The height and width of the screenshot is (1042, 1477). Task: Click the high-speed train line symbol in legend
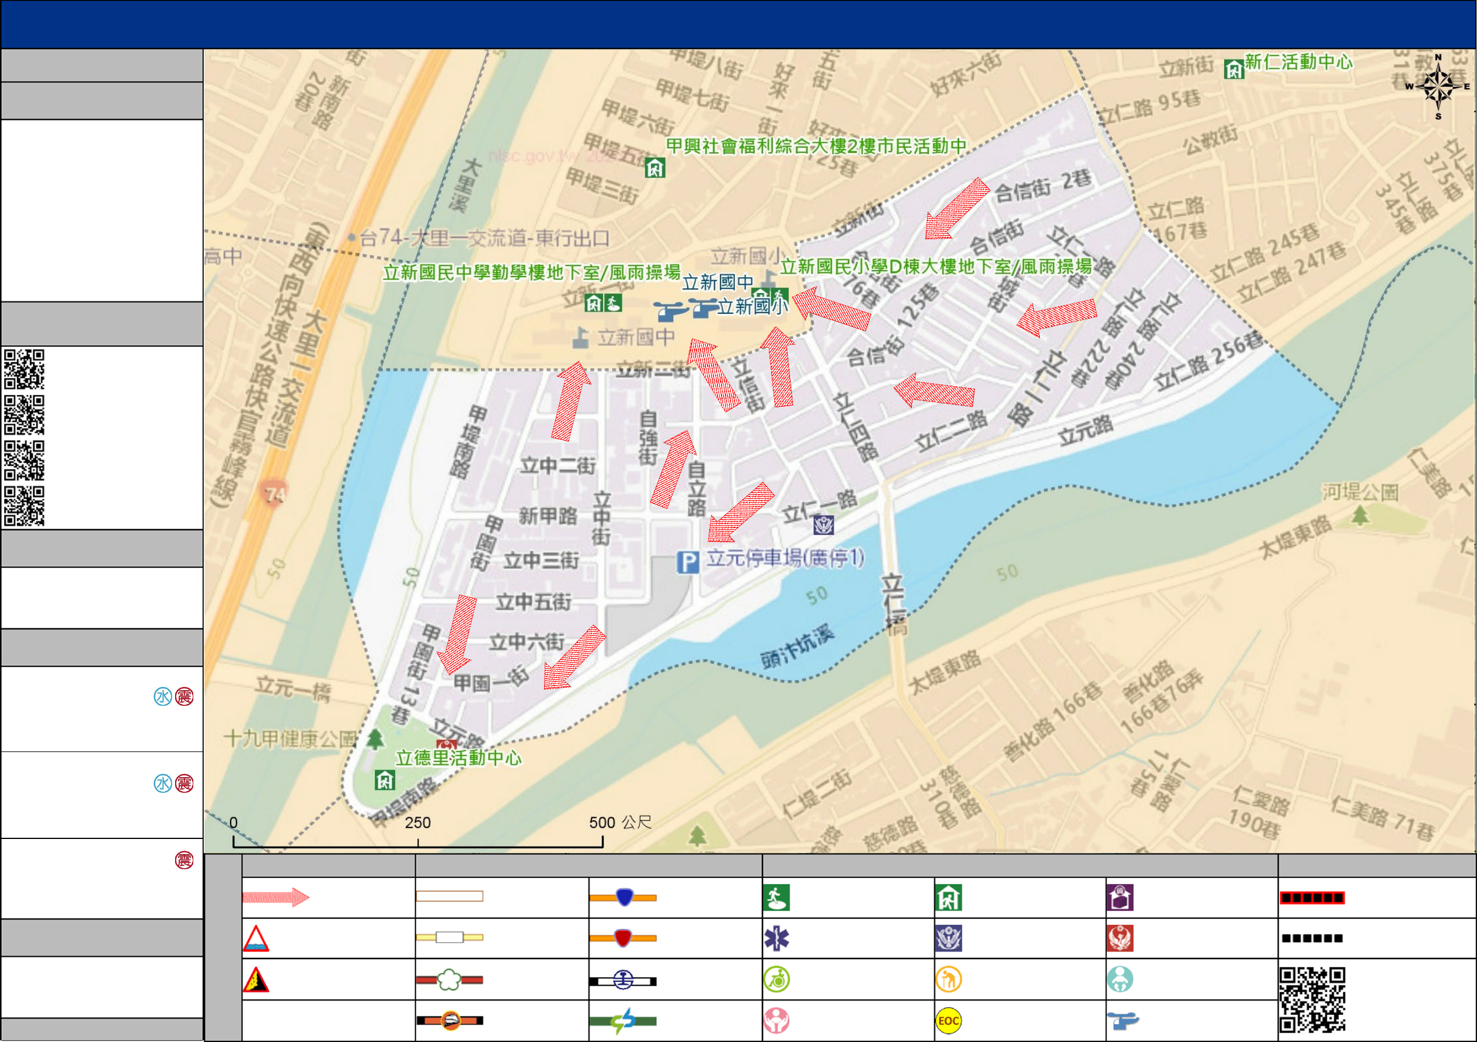pyautogui.click(x=450, y=1020)
